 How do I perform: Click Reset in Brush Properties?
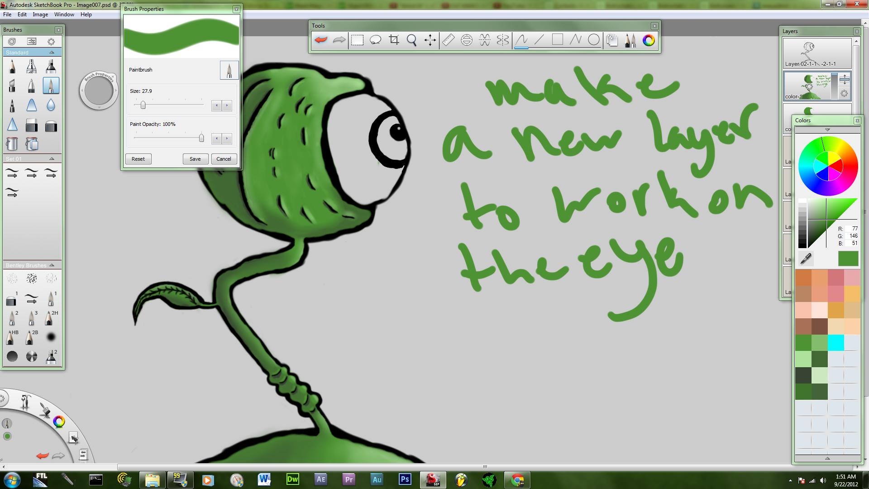pos(138,159)
